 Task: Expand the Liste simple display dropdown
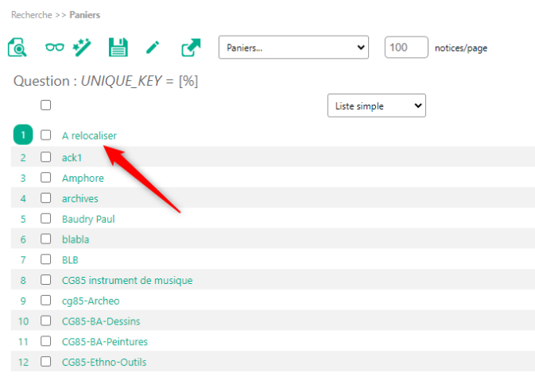[x=376, y=106]
